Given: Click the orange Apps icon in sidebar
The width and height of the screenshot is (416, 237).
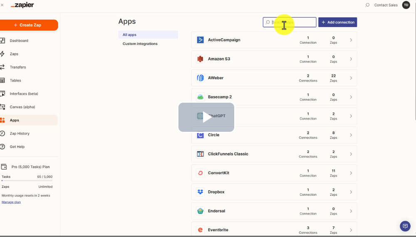Looking at the screenshot, I should 2,120.
